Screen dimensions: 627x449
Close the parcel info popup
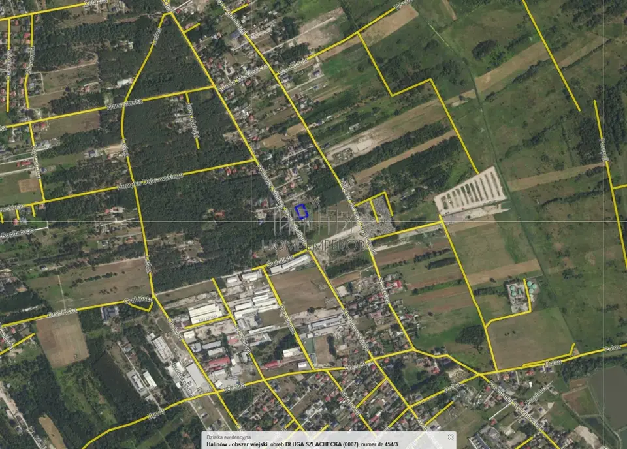coord(451,437)
